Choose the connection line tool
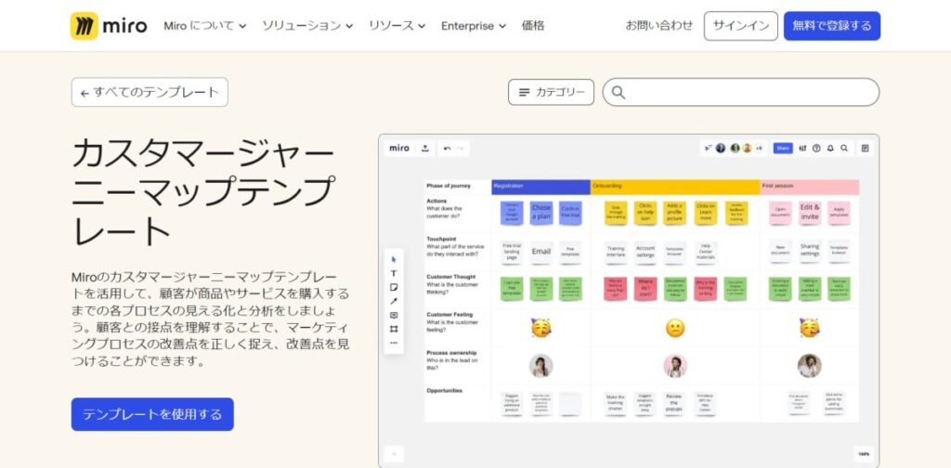 (394, 301)
